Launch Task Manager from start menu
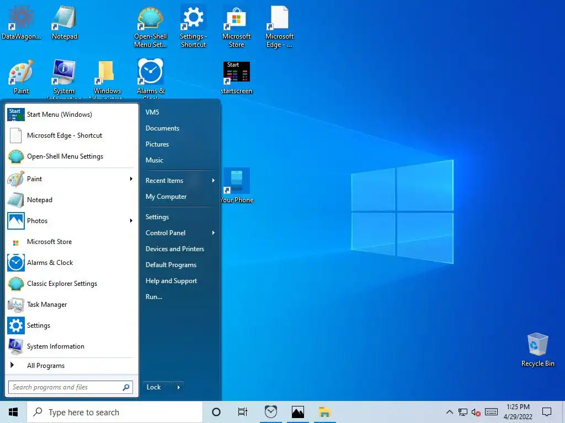Viewport: 565px width, 423px height. (71, 304)
